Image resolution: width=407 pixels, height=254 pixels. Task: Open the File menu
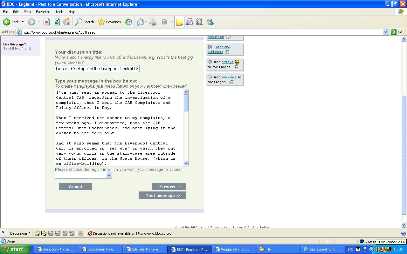pos(5,12)
